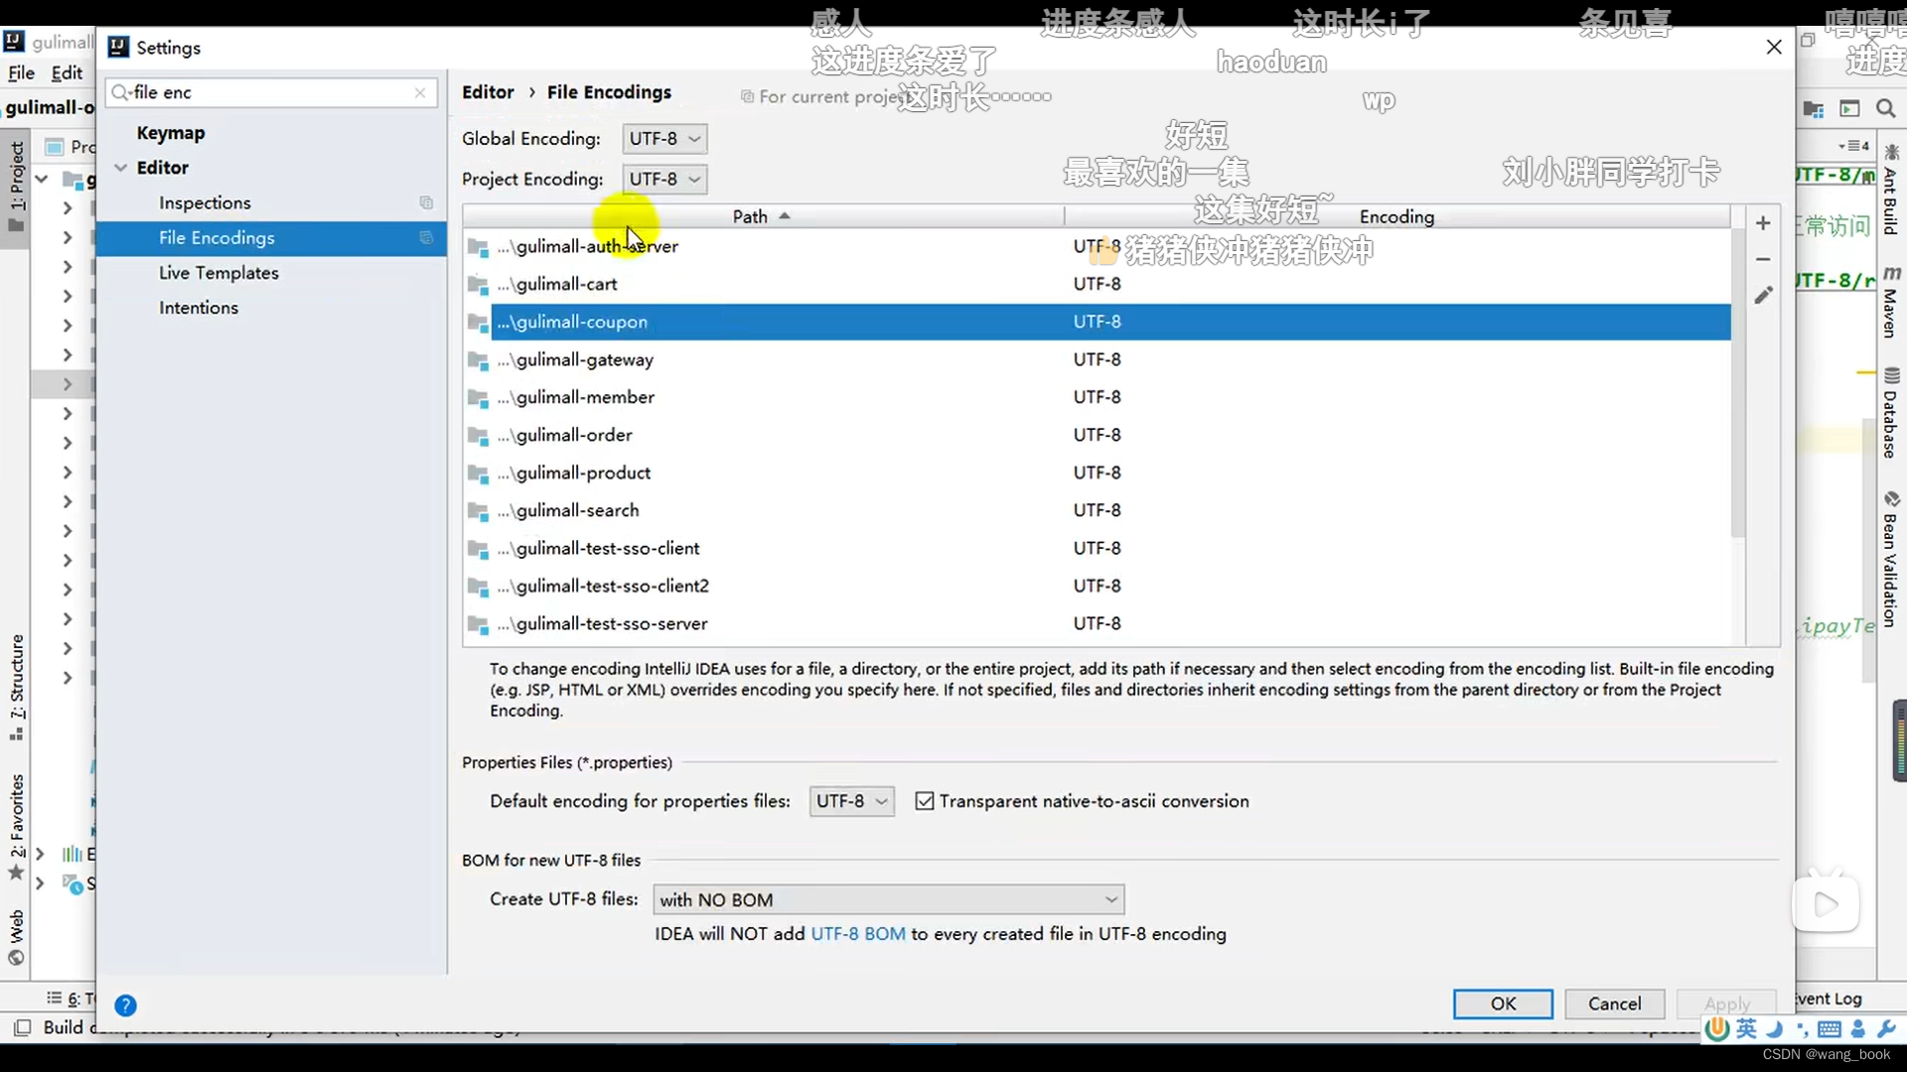
Task: Click the Live Templates panel icon
Action: pyautogui.click(x=218, y=272)
